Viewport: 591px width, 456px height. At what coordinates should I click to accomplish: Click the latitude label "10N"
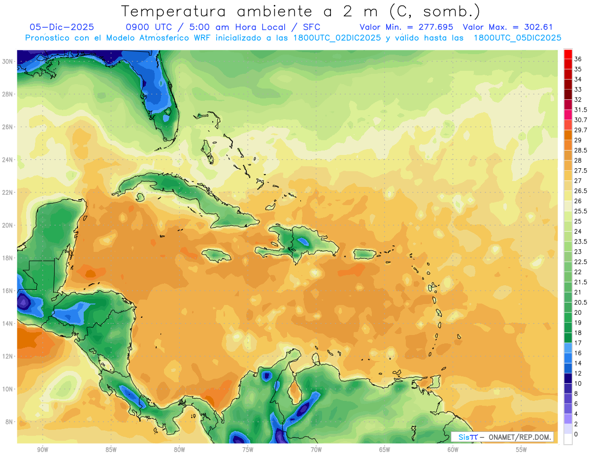point(8,389)
